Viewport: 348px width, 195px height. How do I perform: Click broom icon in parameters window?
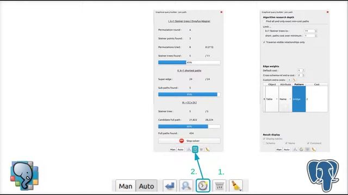coord(314,149)
